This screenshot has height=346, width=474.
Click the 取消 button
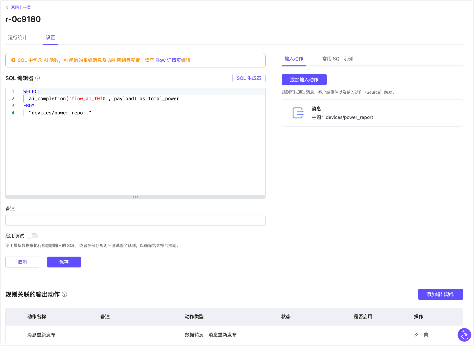point(22,262)
